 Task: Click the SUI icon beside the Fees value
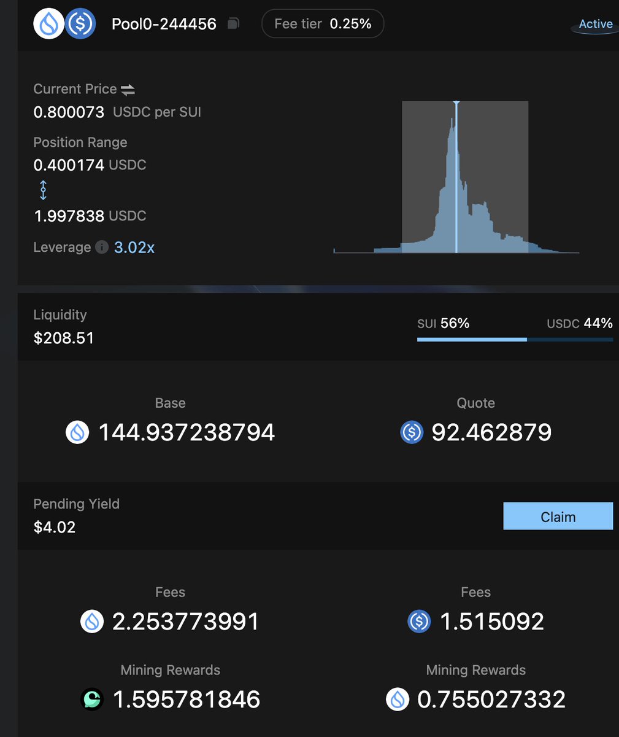pyautogui.click(x=91, y=621)
